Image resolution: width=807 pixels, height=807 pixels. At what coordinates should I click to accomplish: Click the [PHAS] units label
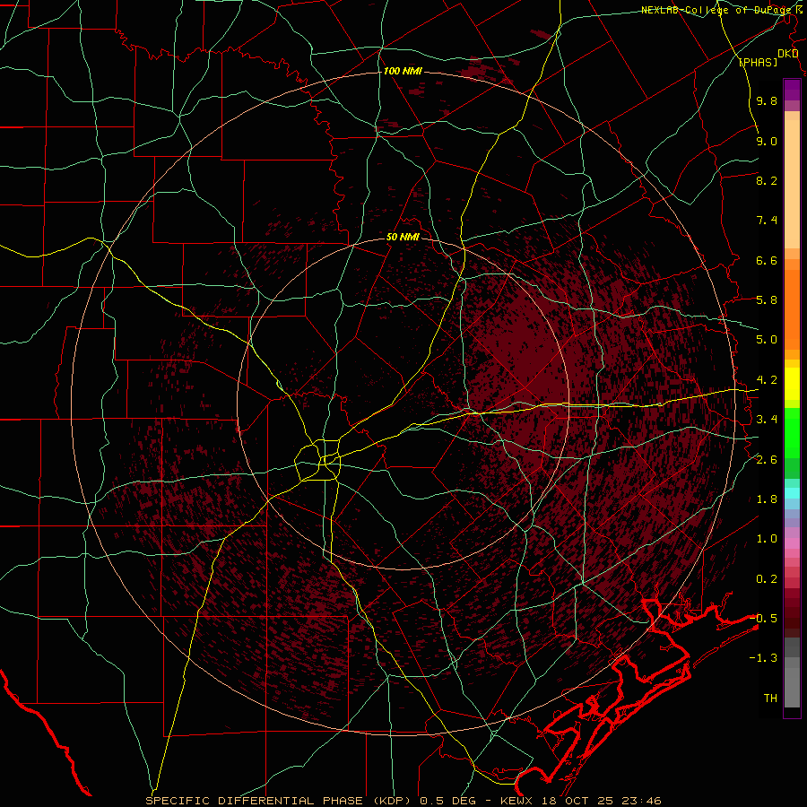point(759,63)
